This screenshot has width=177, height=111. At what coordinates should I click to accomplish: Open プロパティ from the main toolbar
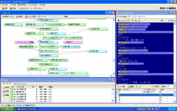24,8
